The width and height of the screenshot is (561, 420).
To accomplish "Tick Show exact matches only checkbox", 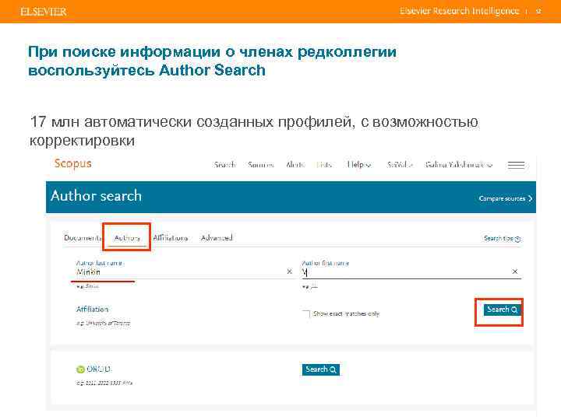I will click(306, 314).
